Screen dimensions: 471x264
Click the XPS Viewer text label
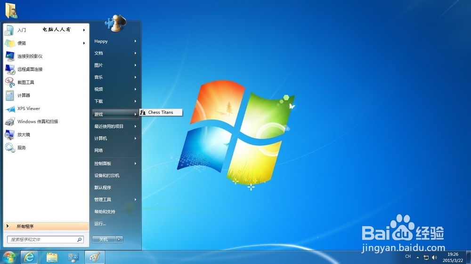(x=29, y=109)
